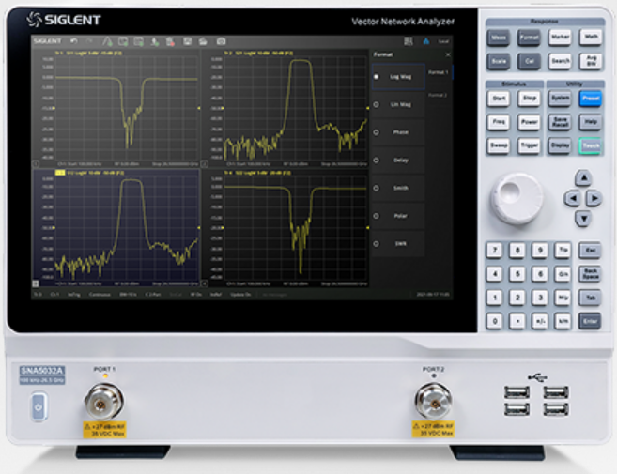Image resolution: width=617 pixels, height=474 pixels.
Task: Push the power standby button
Action: pyautogui.click(x=39, y=407)
